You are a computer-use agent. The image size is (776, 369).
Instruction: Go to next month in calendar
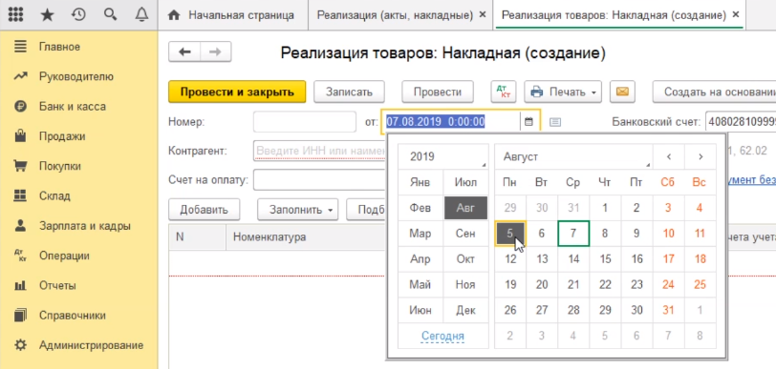click(701, 157)
